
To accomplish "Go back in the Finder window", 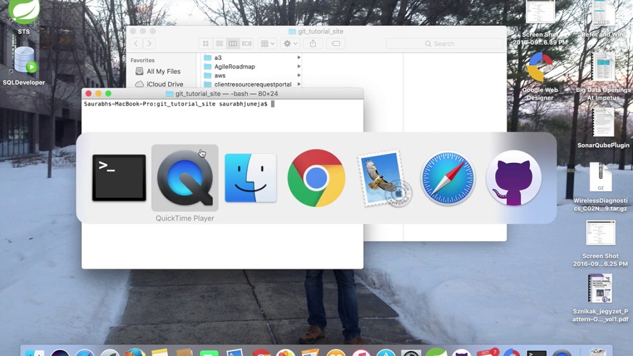I will (x=136, y=44).
